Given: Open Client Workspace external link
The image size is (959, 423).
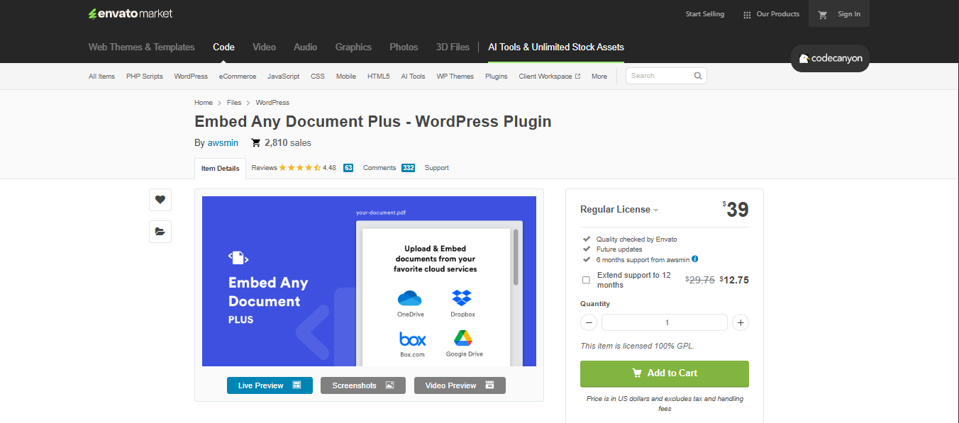Looking at the screenshot, I should 550,77.
